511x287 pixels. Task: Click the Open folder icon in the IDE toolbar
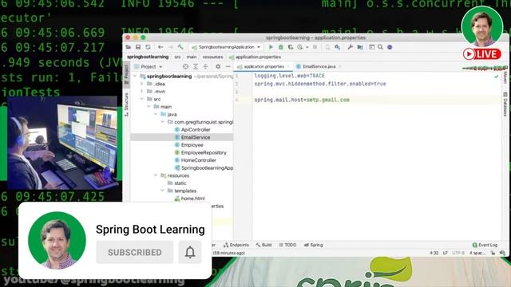coord(129,47)
